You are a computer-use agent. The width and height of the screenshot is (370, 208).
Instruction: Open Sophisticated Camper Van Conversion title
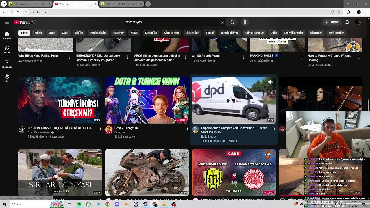pyautogui.click(x=234, y=130)
